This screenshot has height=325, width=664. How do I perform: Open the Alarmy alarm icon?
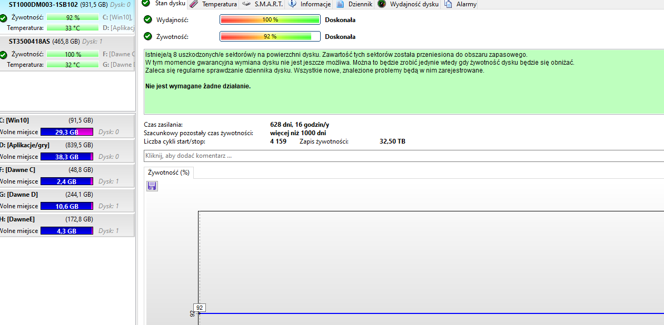(x=448, y=4)
